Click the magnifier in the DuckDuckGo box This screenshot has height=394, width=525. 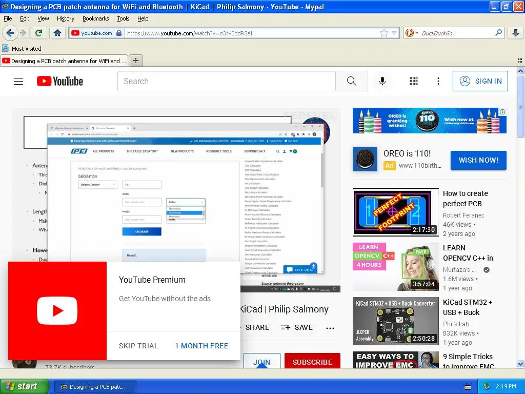click(x=498, y=33)
